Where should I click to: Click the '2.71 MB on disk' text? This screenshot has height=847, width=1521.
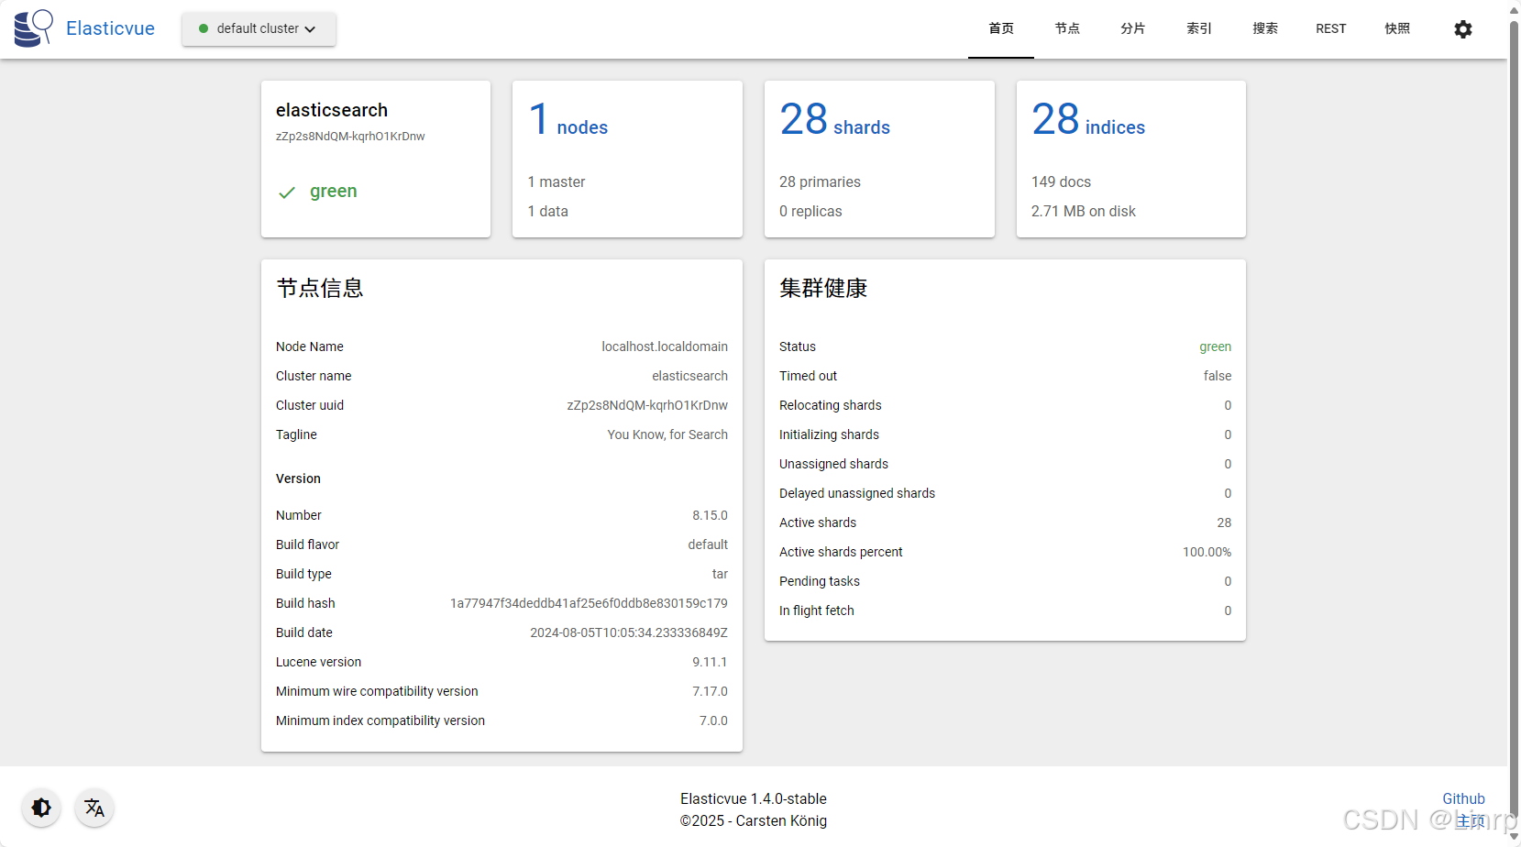pos(1084,211)
